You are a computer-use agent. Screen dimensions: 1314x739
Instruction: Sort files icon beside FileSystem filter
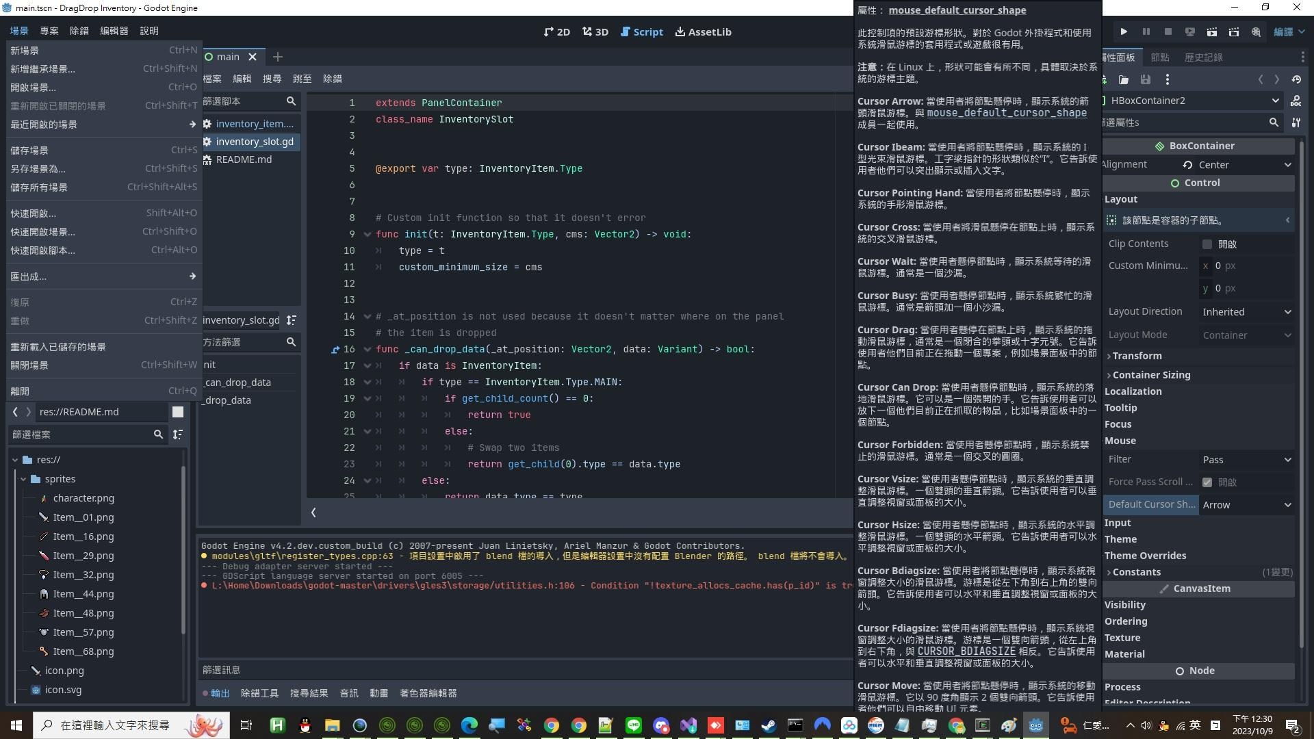click(x=178, y=435)
